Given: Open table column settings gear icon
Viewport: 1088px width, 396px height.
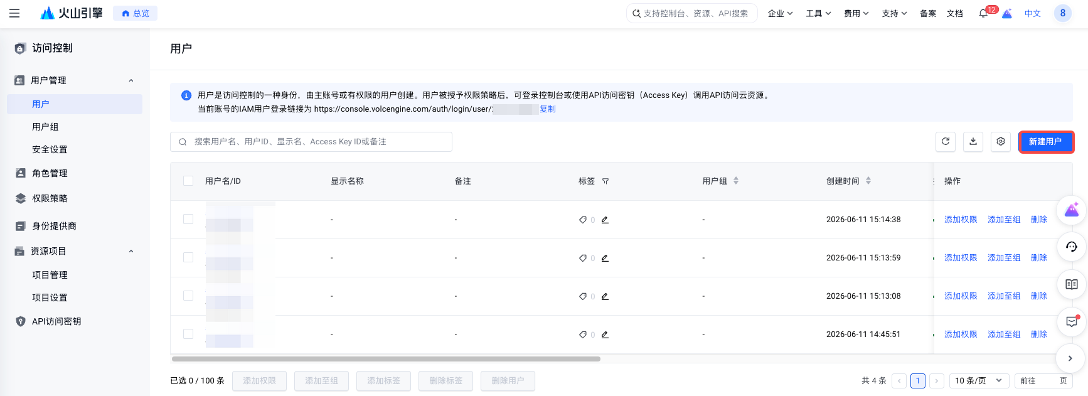Looking at the screenshot, I should [x=1001, y=142].
